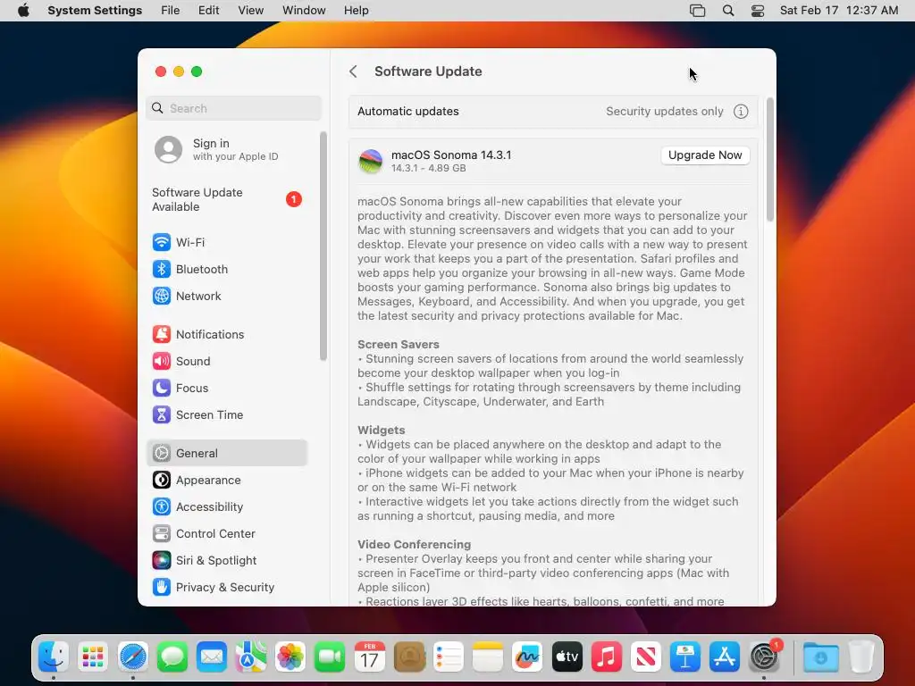Open Keynote from the Dock
The width and height of the screenshot is (915, 686).
pyautogui.click(x=685, y=657)
